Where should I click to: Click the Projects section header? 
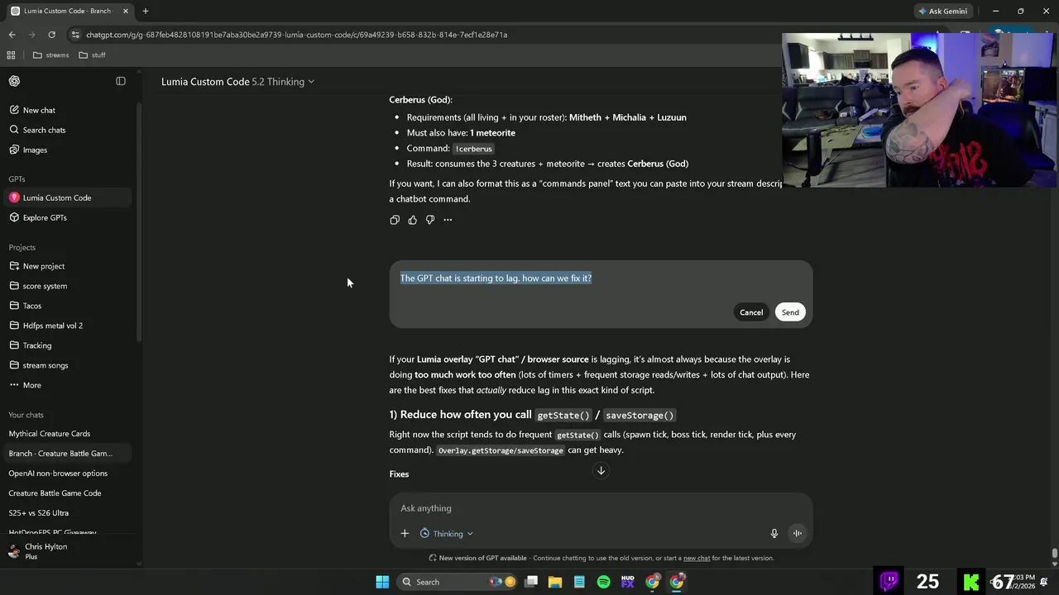pyautogui.click(x=22, y=248)
